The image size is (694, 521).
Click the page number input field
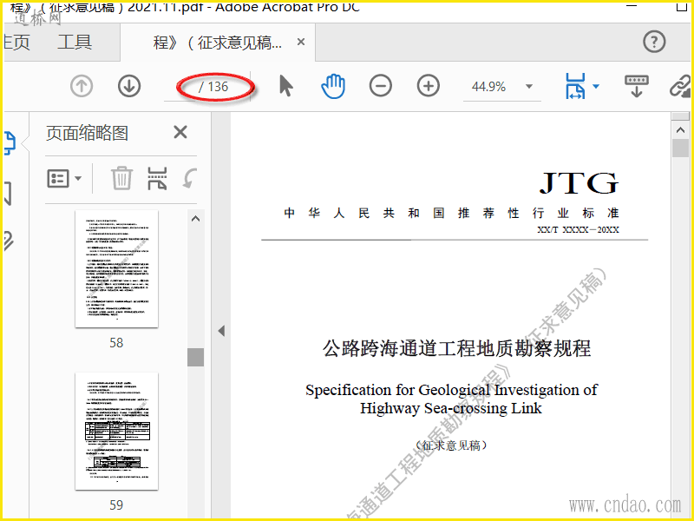click(x=181, y=86)
